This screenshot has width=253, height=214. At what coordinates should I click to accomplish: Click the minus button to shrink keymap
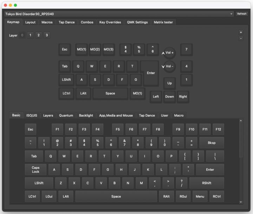click(x=241, y=38)
